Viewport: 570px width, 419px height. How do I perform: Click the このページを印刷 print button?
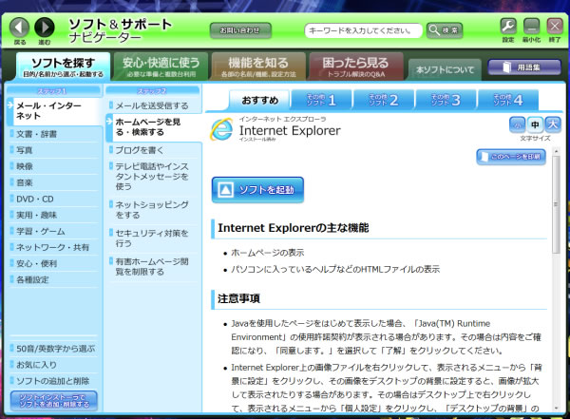(511, 157)
